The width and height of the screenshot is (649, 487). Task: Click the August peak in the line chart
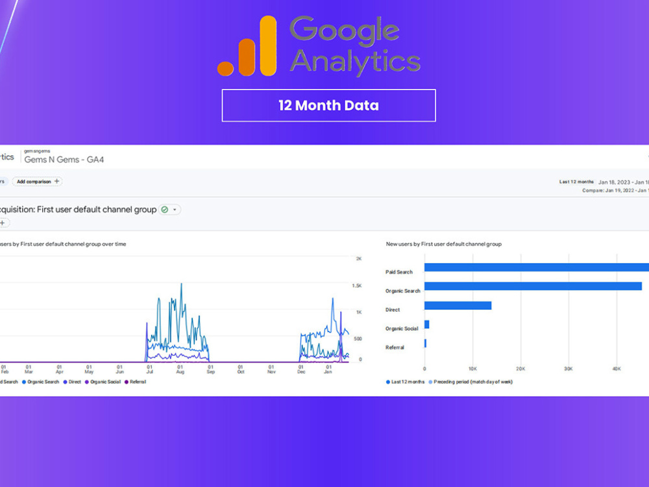coord(181,284)
